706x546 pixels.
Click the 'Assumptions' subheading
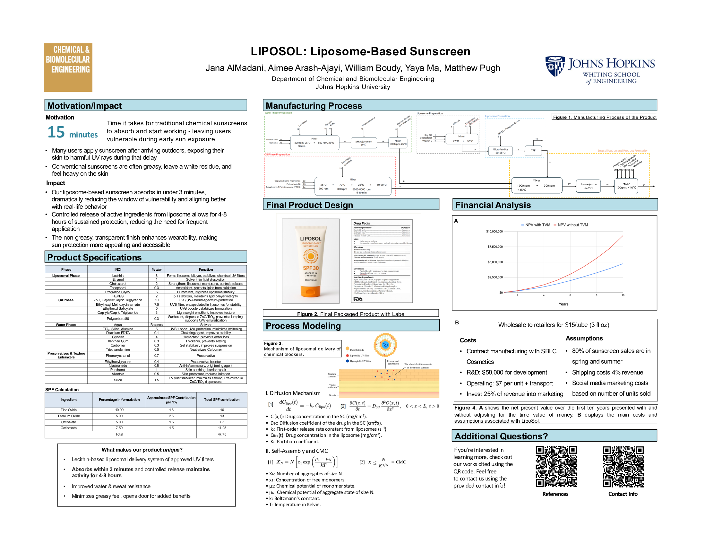coord(584,339)
